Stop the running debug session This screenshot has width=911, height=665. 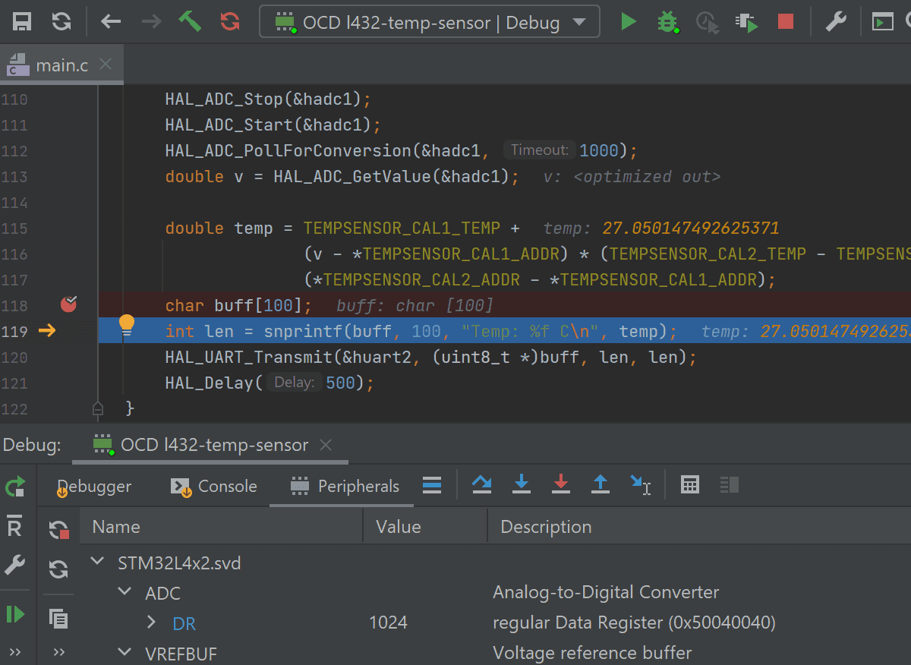coord(786,21)
